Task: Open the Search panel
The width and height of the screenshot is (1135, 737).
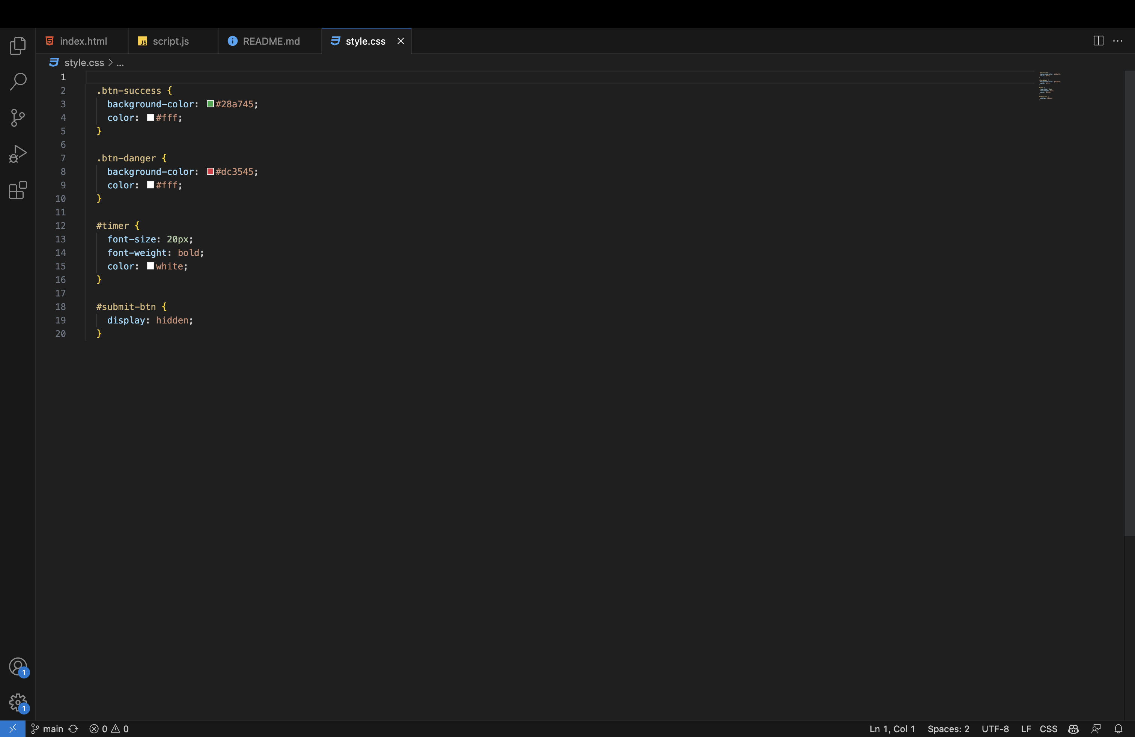Action: tap(18, 81)
